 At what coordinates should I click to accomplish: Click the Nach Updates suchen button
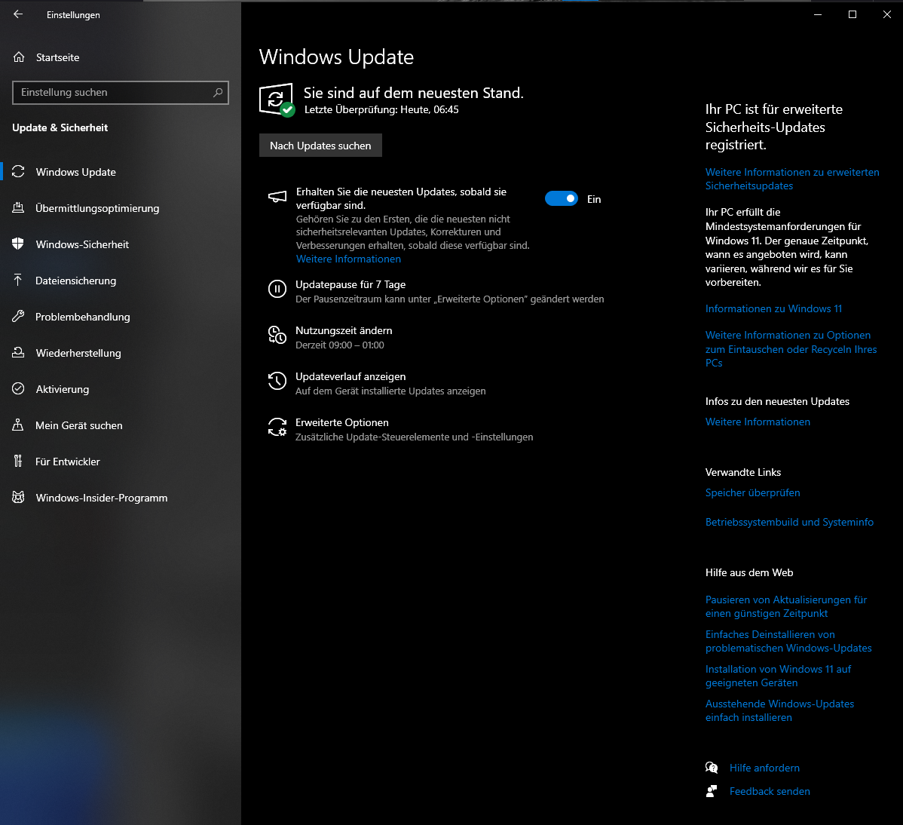point(320,146)
